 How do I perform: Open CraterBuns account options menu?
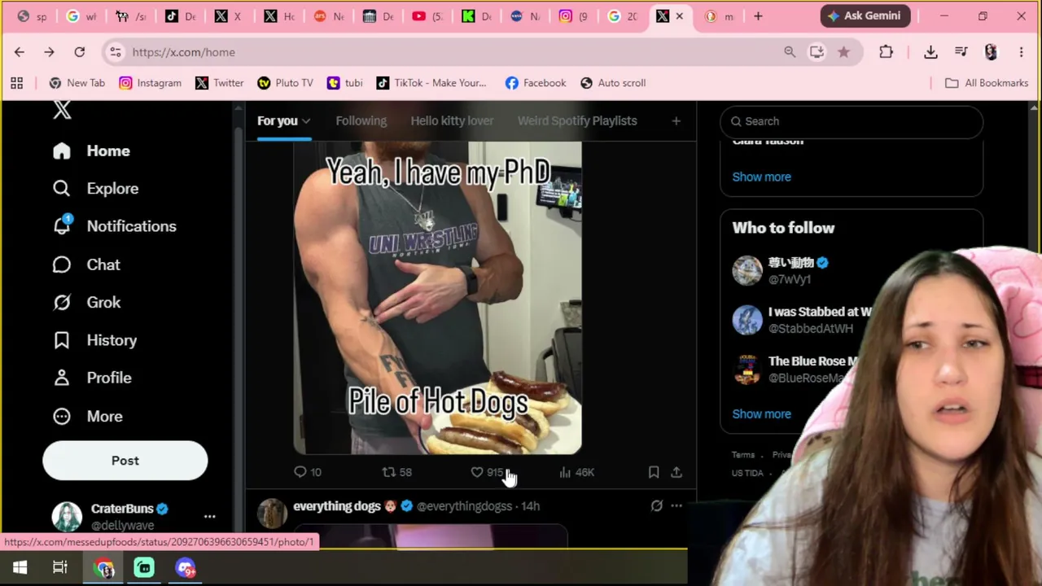pos(209,517)
